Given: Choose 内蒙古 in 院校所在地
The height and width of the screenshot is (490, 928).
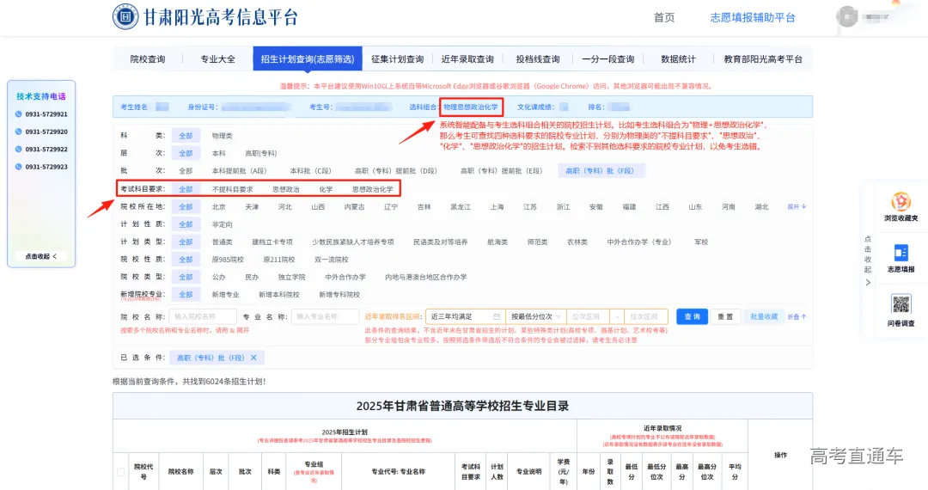Looking at the screenshot, I should (x=354, y=206).
